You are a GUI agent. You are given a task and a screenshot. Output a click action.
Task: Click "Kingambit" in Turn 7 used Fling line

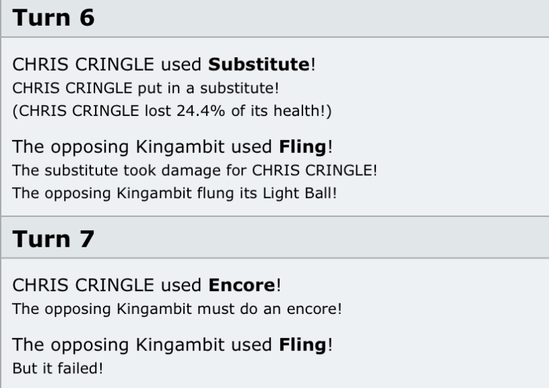(180, 345)
